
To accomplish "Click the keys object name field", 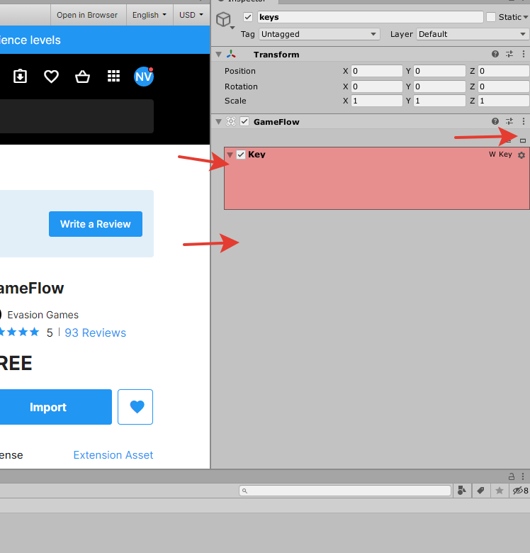I will (371, 17).
